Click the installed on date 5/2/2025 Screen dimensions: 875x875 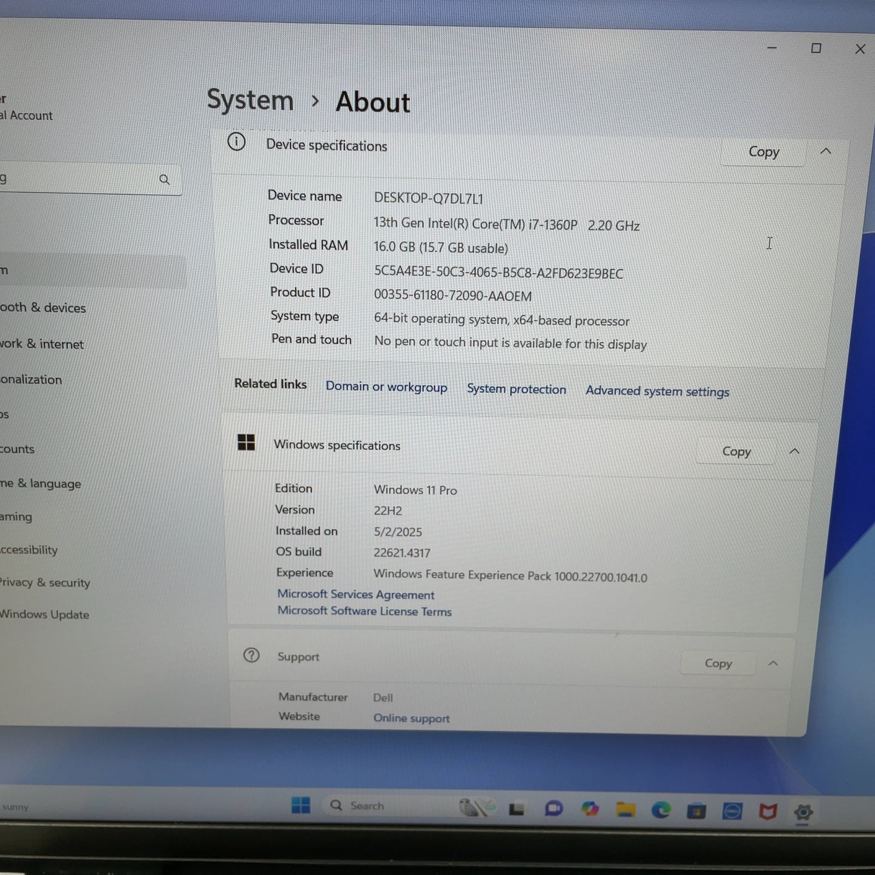pos(398,532)
